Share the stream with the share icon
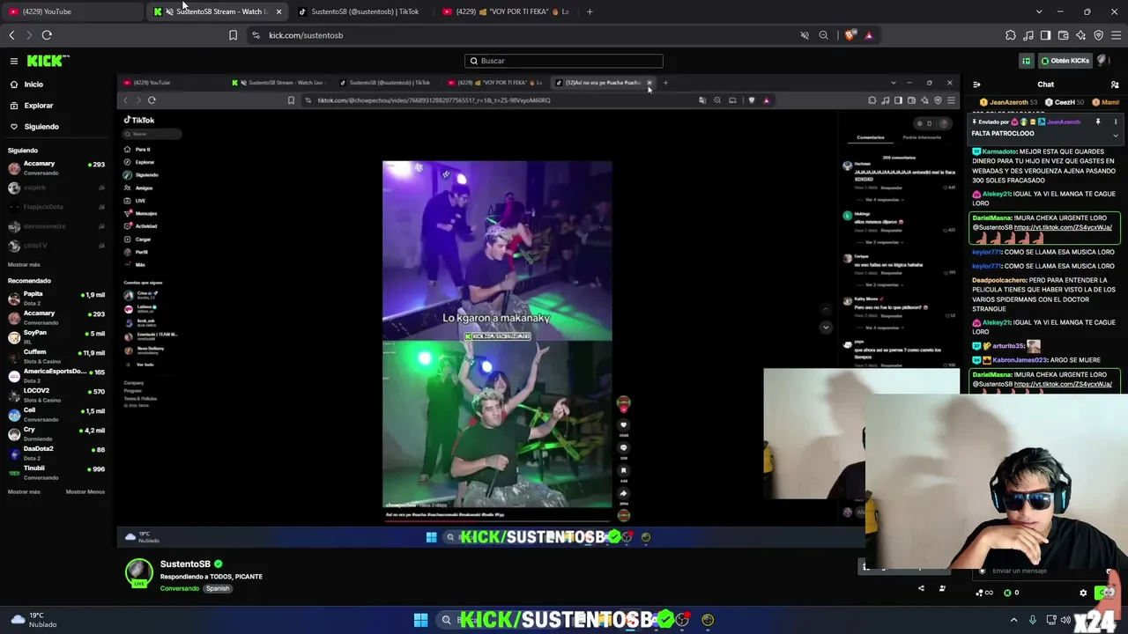This screenshot has width=1128, height=634. coord(921,588)
